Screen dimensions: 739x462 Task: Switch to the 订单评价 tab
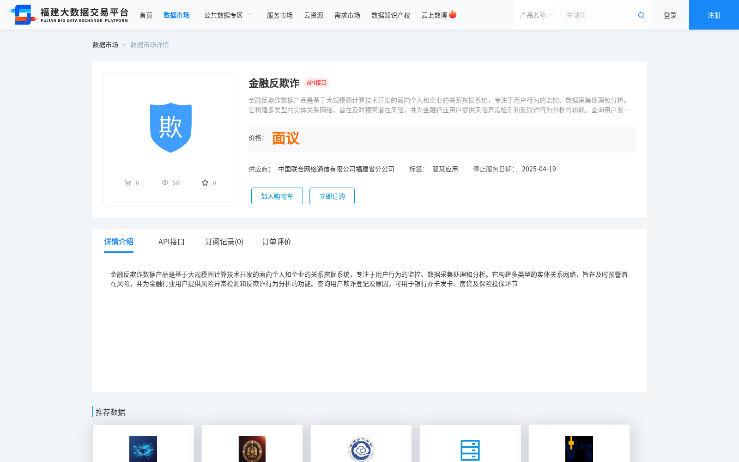point(277,242)
